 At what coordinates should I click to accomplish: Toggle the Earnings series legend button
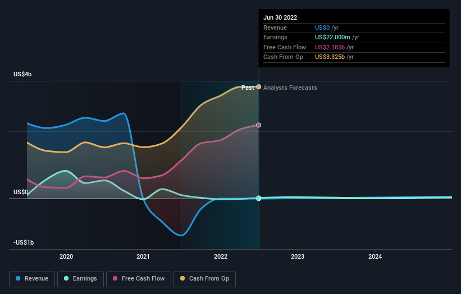pyautogui.click(x=80, y=279)
